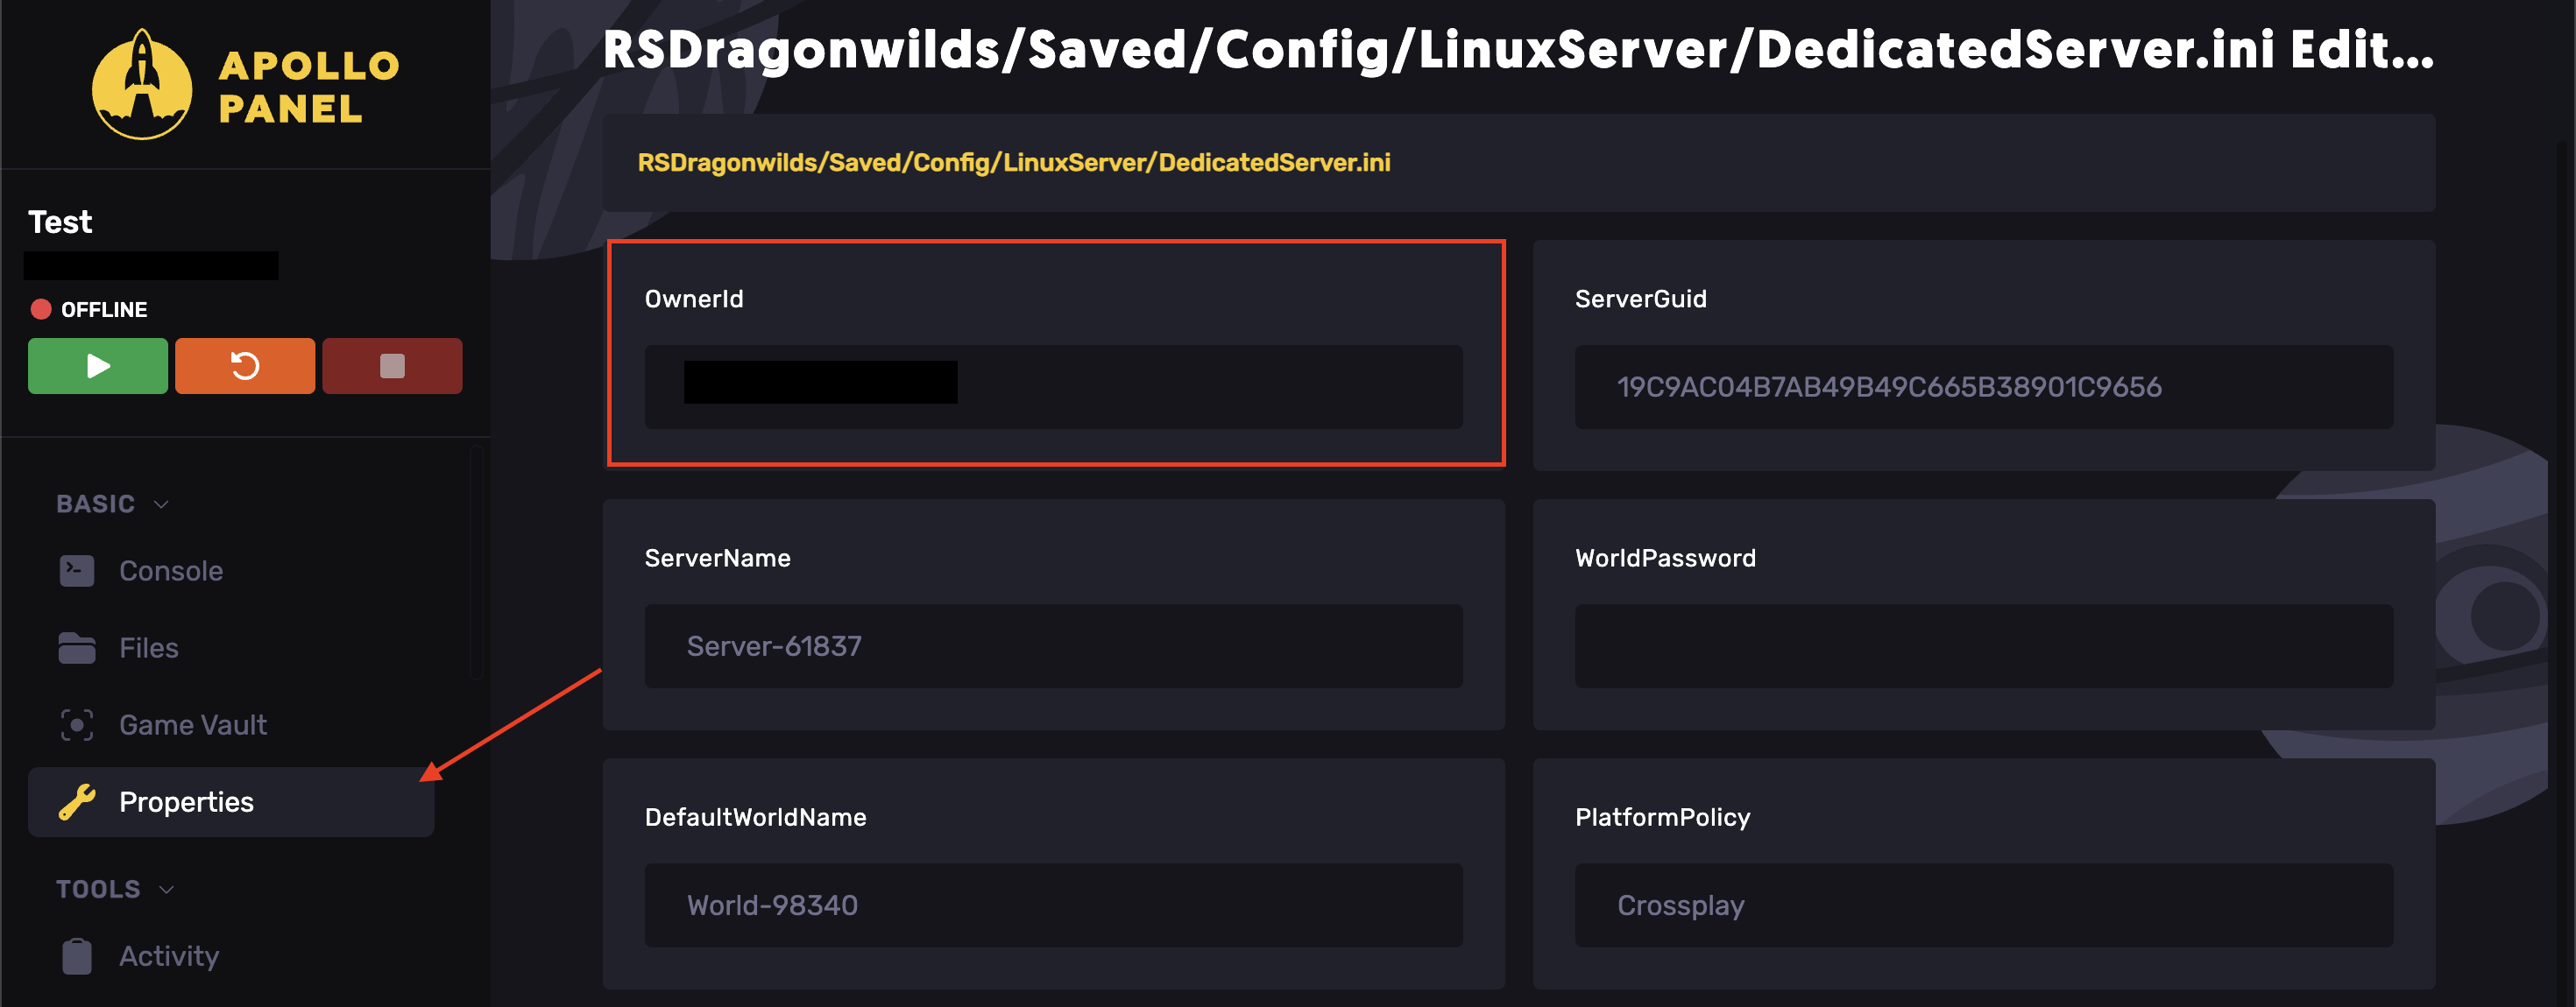Start the server with green play button
This screenshot has height=1007, width=2576.
(x=98, y=366)
